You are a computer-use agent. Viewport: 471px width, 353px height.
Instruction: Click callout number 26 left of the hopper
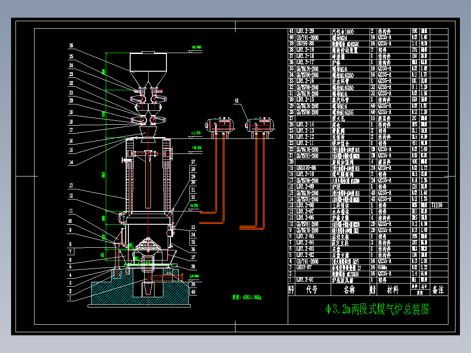[x=71, y=46]
